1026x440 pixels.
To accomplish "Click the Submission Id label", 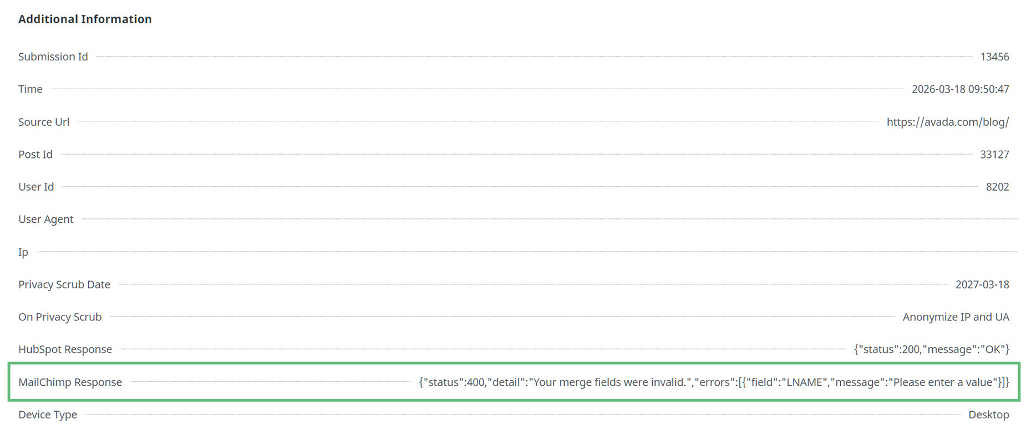I will [x=53, y=57].
